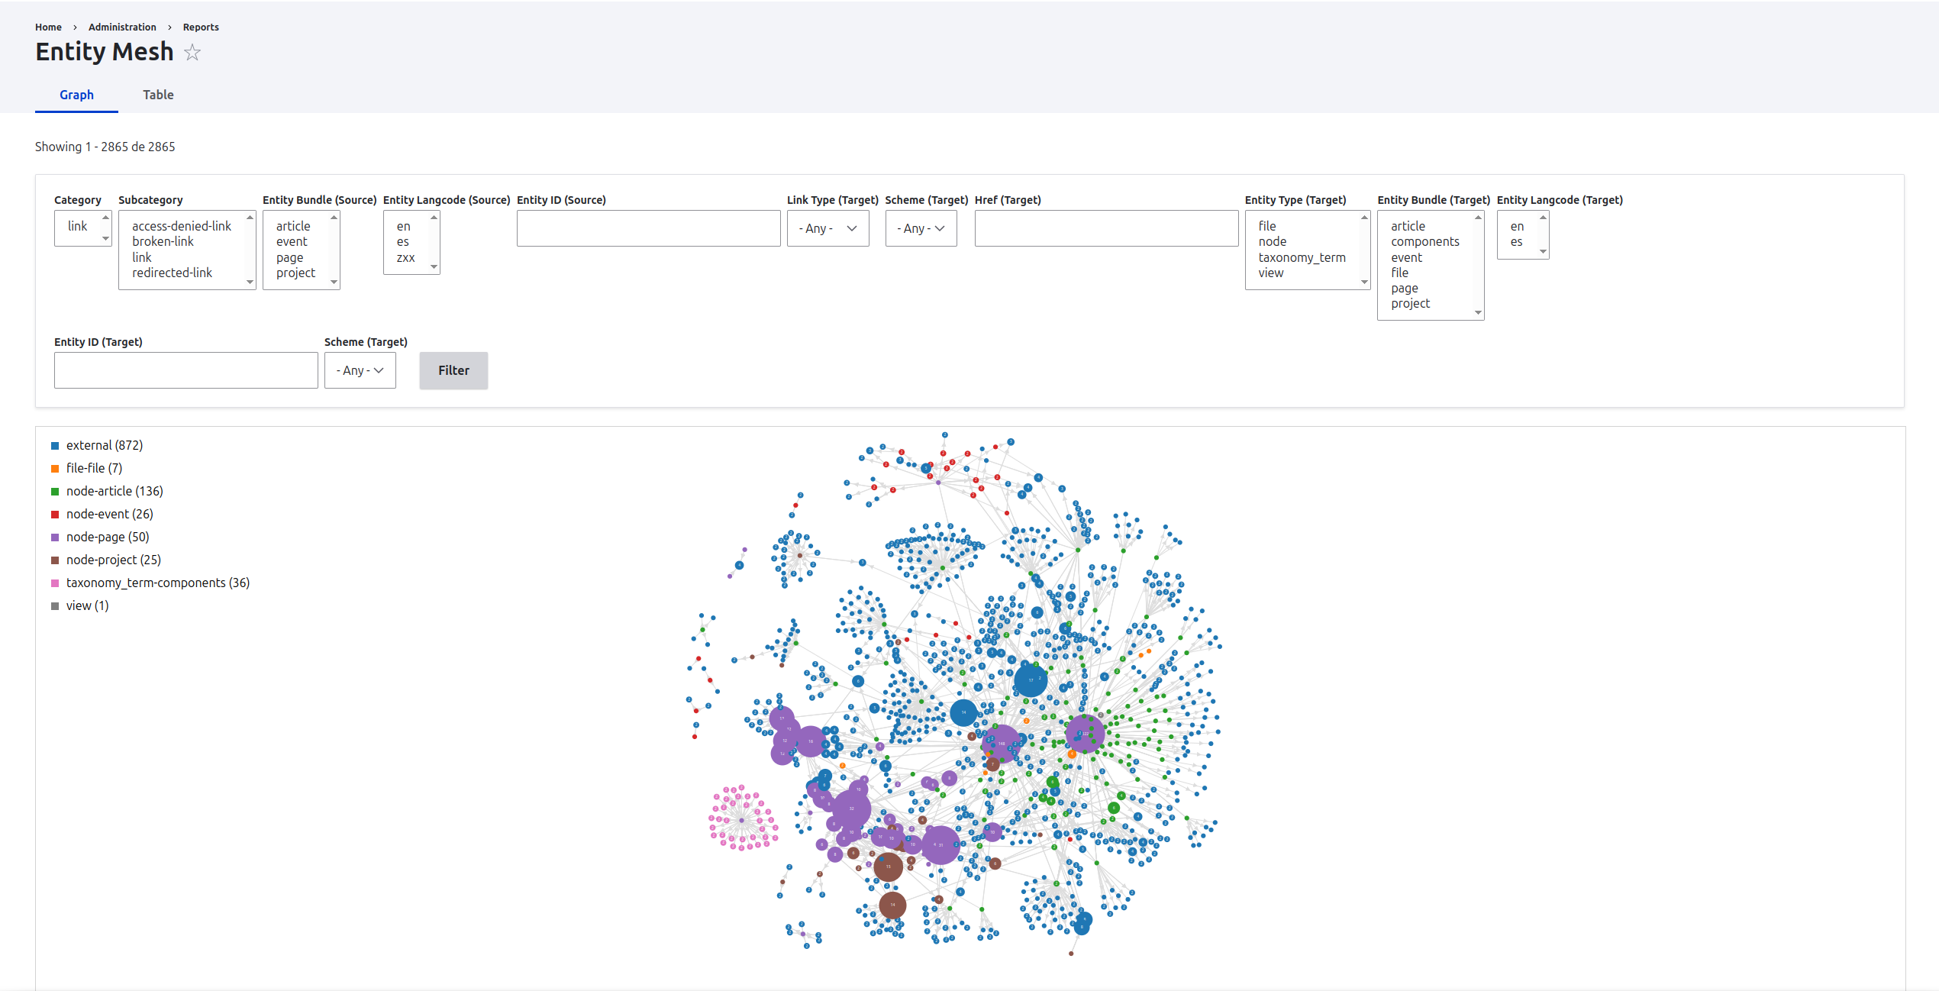Select access-denied-link subcategory
The height and width of the screenshot is (991, 1939).
pos(182,226)
